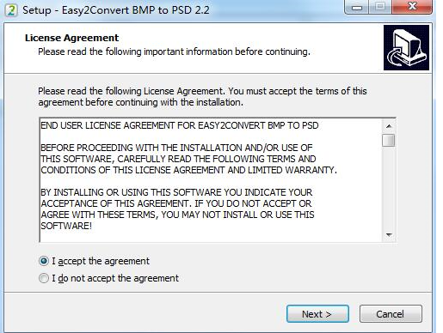Click the license scrollbar down arrow

[x=389, y=235]
